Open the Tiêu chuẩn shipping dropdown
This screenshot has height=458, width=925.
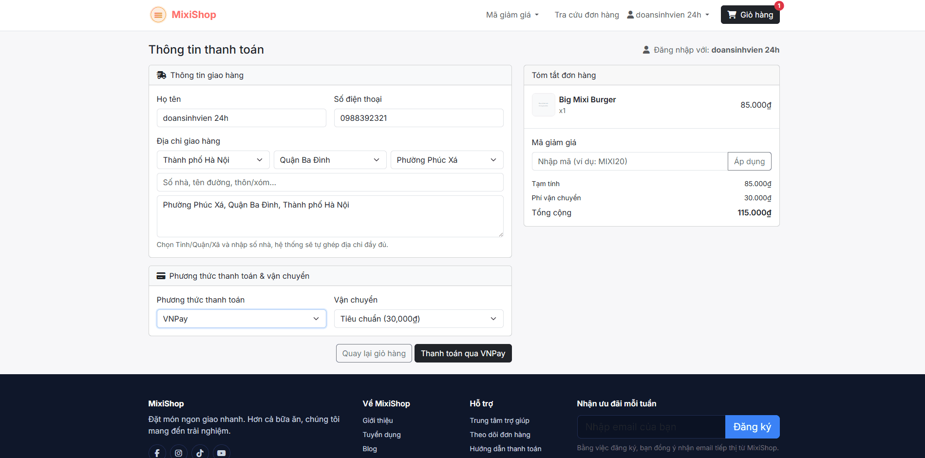(x=418, y=319)
